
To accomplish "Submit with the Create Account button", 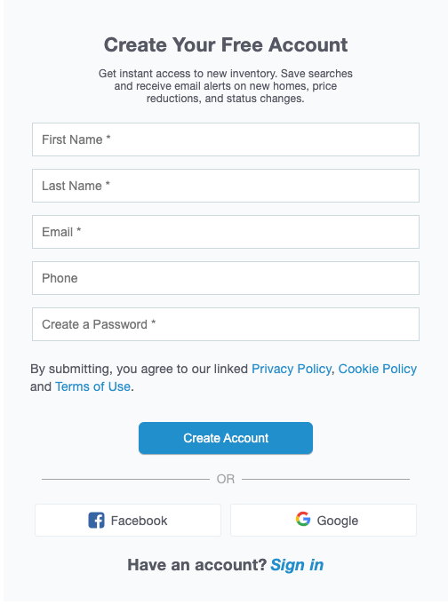I will point(226,438).
